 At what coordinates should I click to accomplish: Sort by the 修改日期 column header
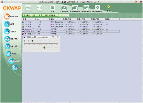tap(71, 19)
